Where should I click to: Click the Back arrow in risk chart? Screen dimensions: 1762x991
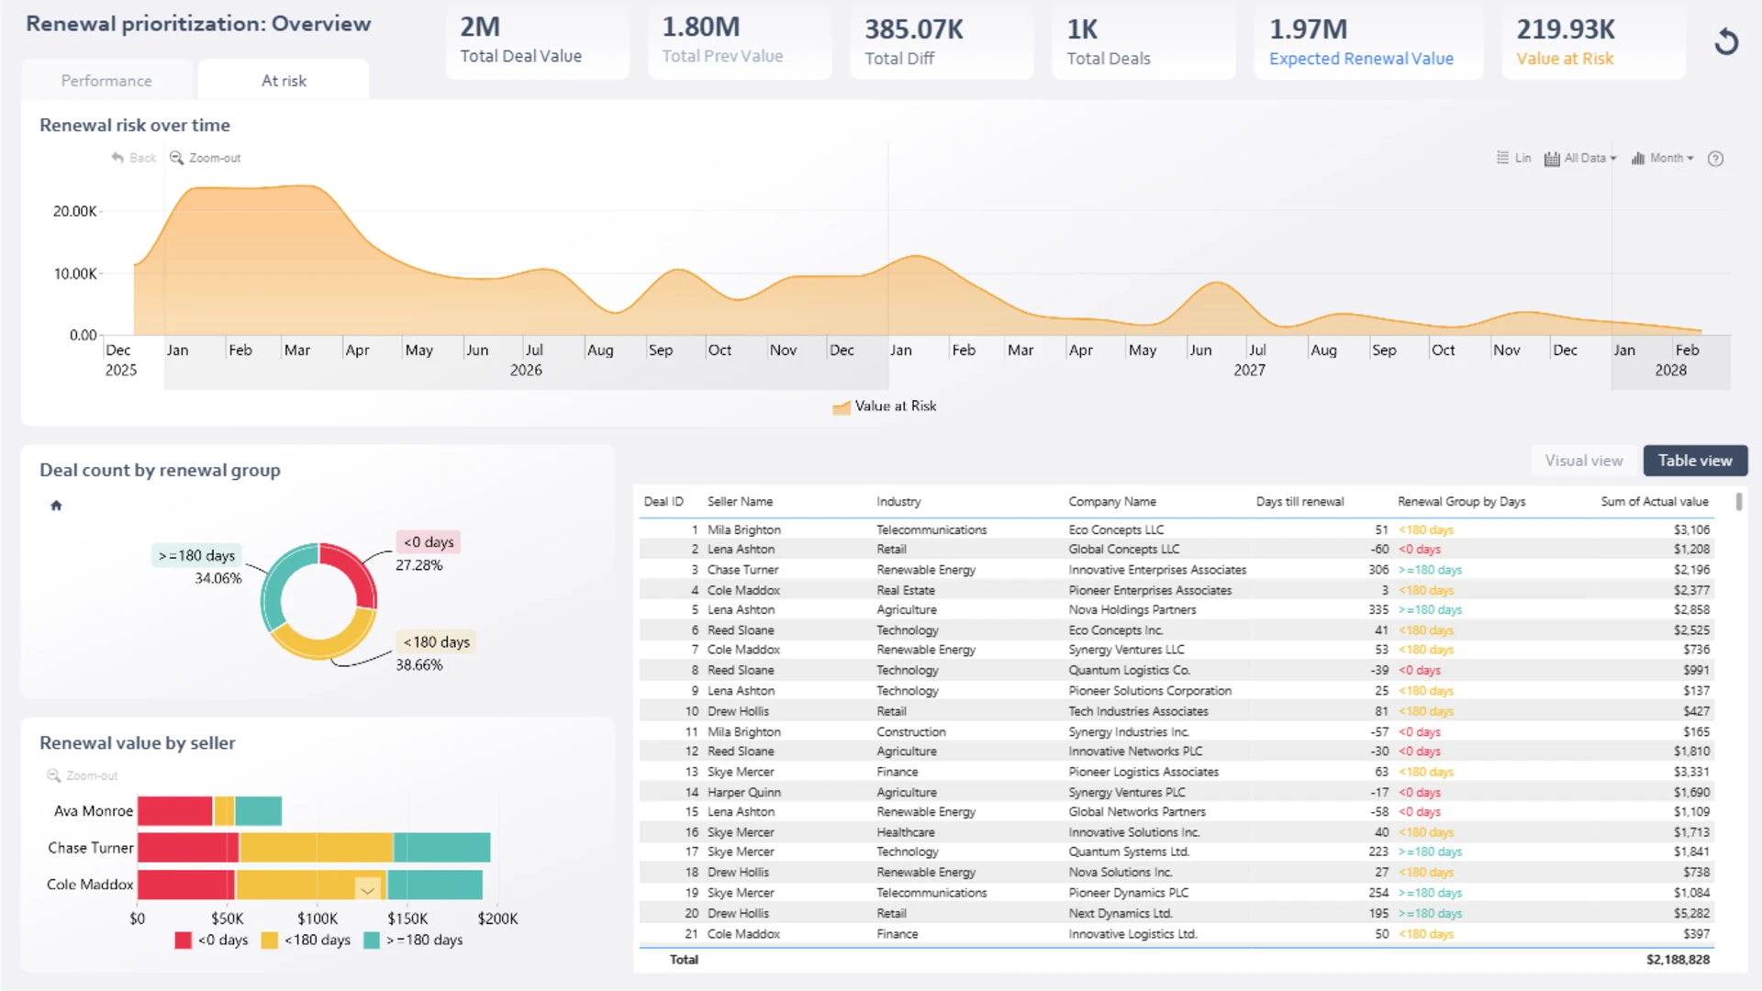tap(117, 158)
